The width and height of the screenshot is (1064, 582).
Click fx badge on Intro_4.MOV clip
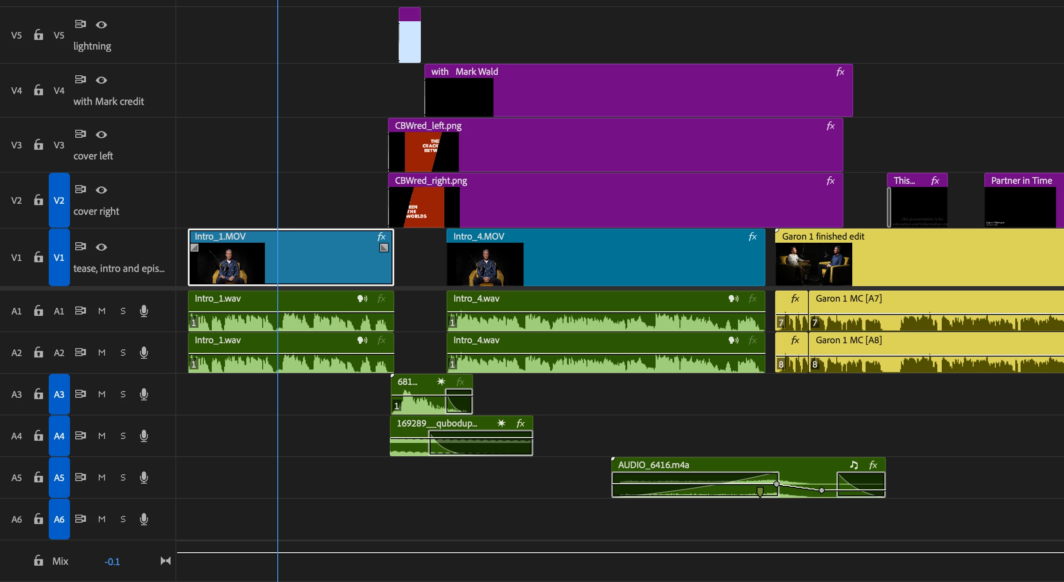[x=753, y=237]
